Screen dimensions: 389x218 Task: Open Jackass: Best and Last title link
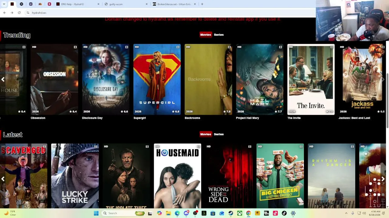[x=354, y=118]
